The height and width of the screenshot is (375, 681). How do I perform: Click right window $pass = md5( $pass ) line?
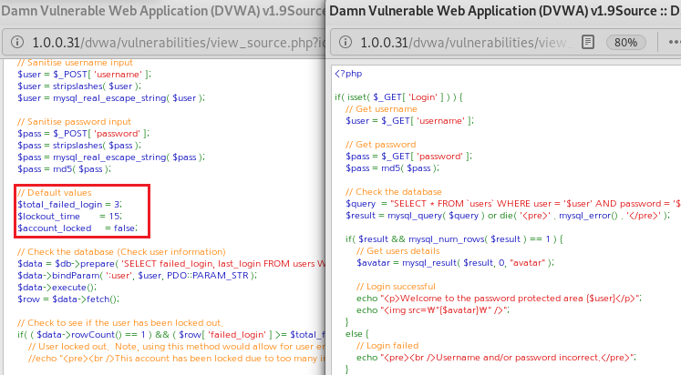tap(393, 168)
